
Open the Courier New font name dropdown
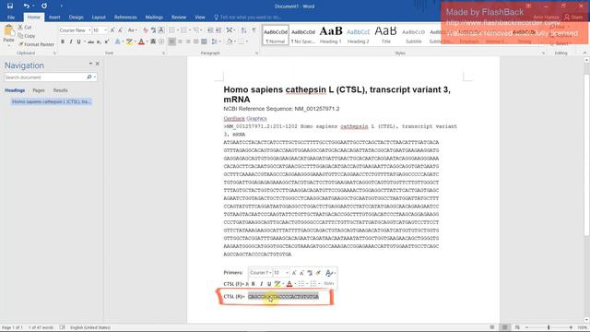click(x=89, y=30)
